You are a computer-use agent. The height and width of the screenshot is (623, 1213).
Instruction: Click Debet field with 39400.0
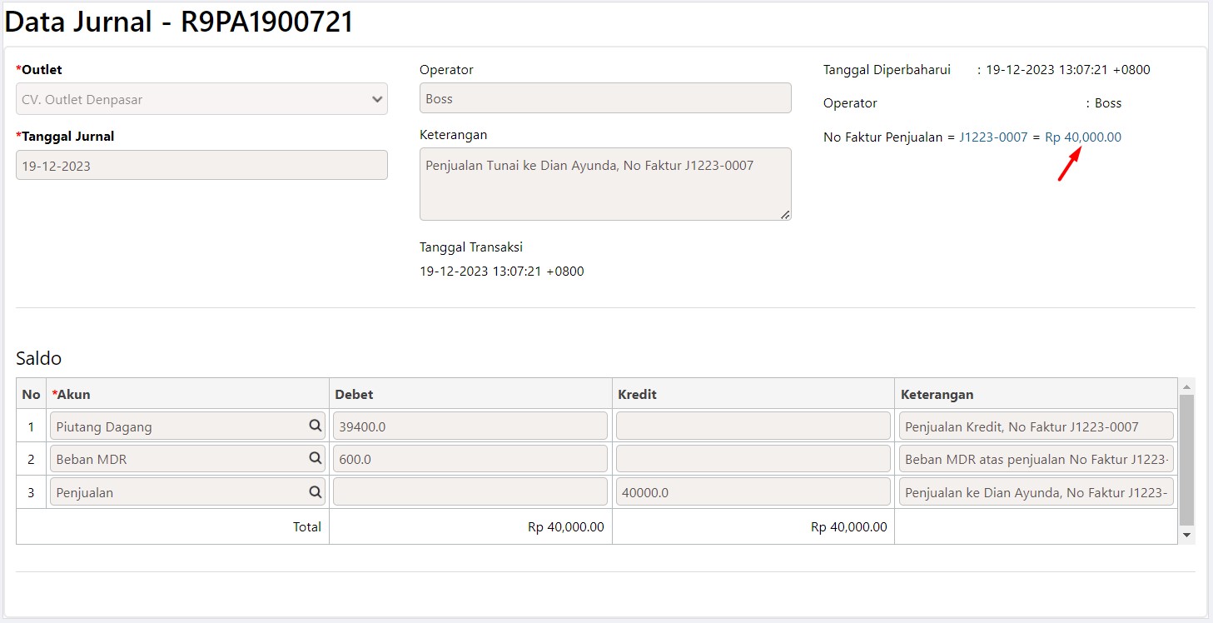click(470, 426)
